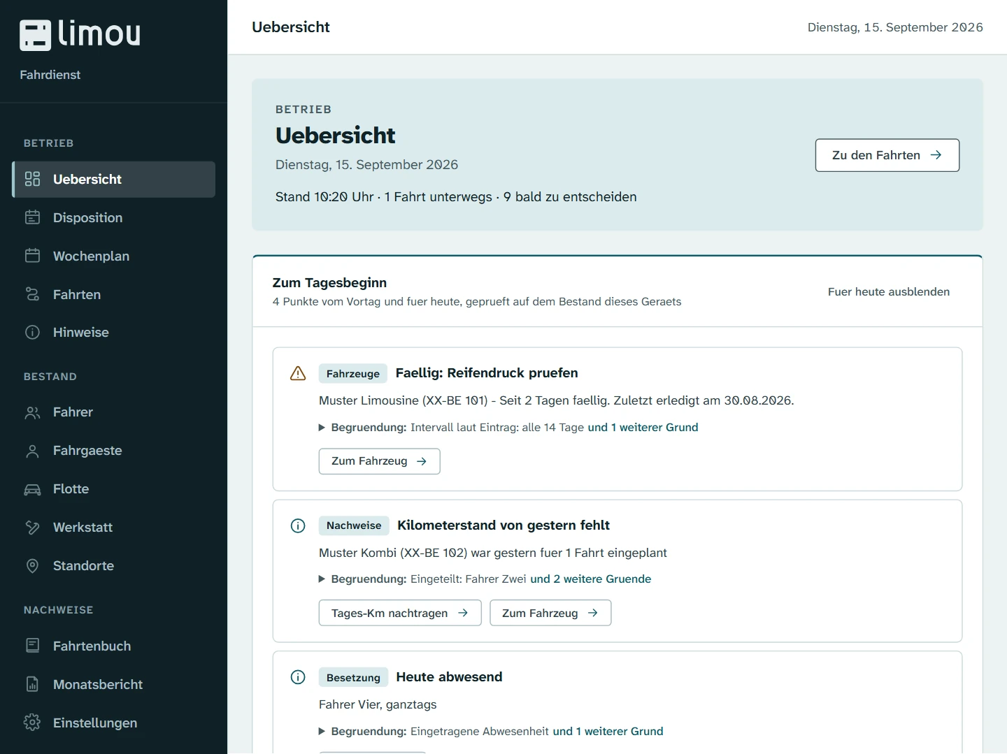Click the Flotte car icon

[x=32, y=489]
